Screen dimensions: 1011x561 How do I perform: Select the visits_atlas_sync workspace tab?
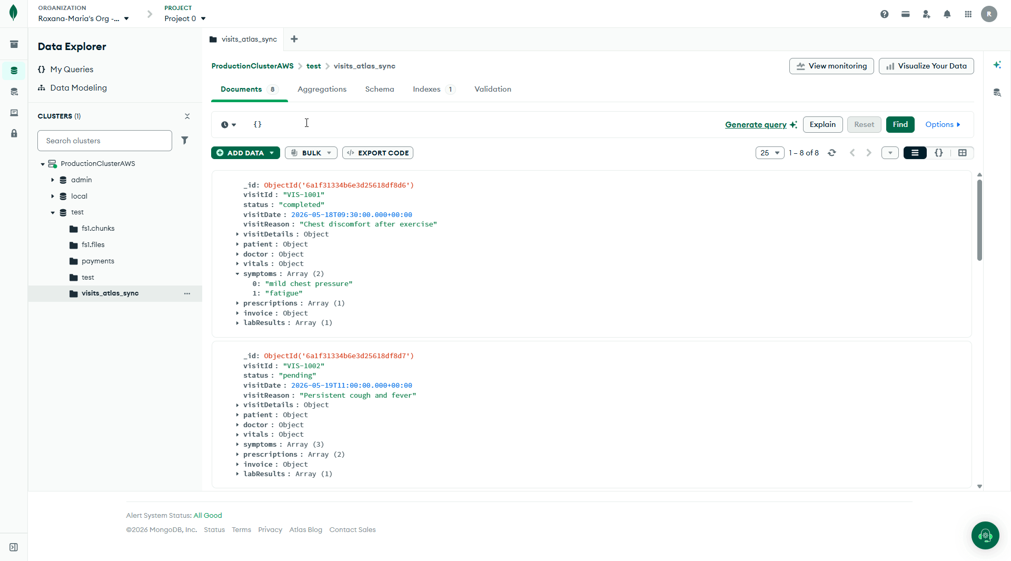pos(243,39)
